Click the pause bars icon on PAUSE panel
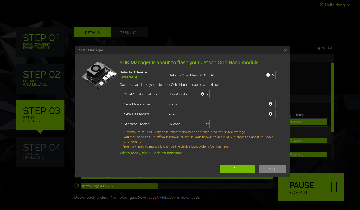The width and height of the screenshot is (360, 210). click(334, 187)
